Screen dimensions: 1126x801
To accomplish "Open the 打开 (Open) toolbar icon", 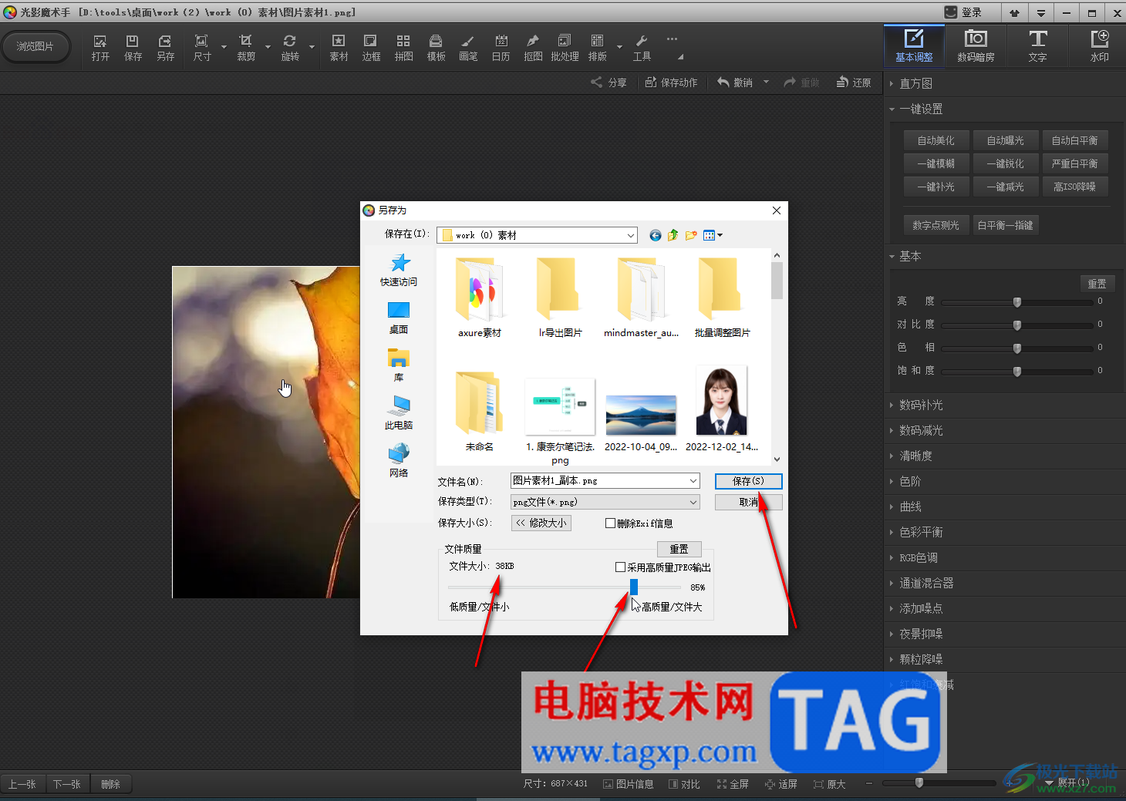I will point(100,48).
